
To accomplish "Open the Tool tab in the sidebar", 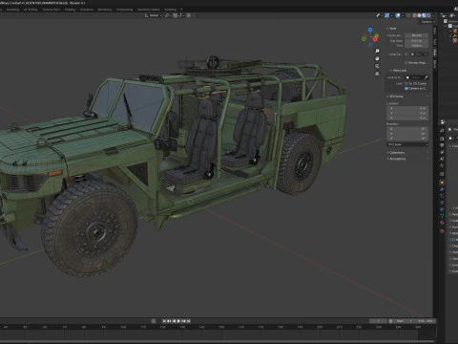I will [435, 42].
